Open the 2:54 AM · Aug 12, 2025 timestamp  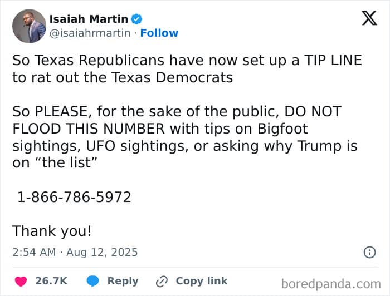pyautogui.click(x=75, y=252)
